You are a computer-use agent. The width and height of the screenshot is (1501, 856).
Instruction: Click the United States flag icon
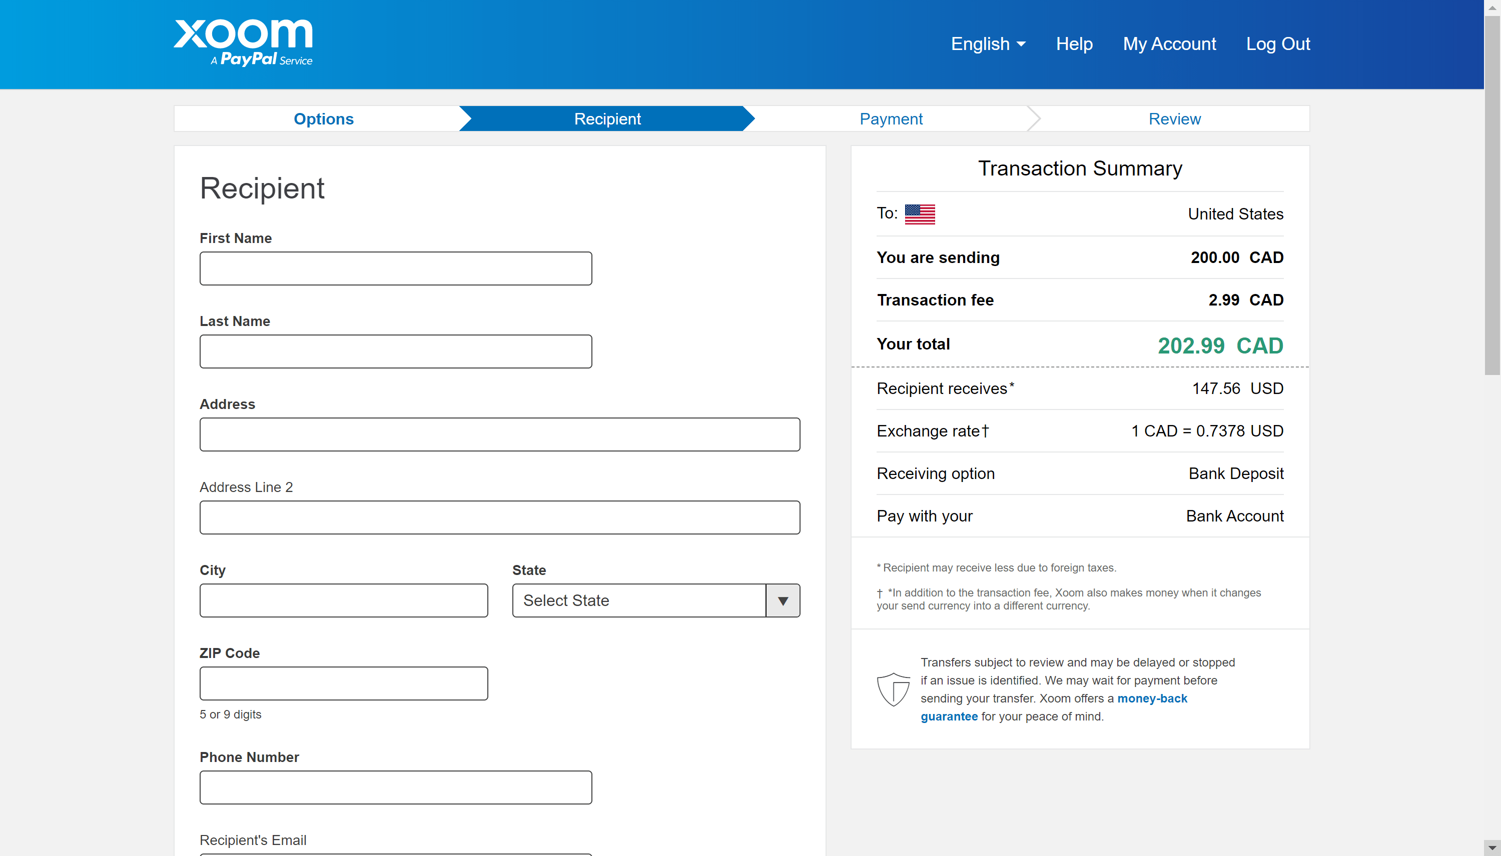920,214
